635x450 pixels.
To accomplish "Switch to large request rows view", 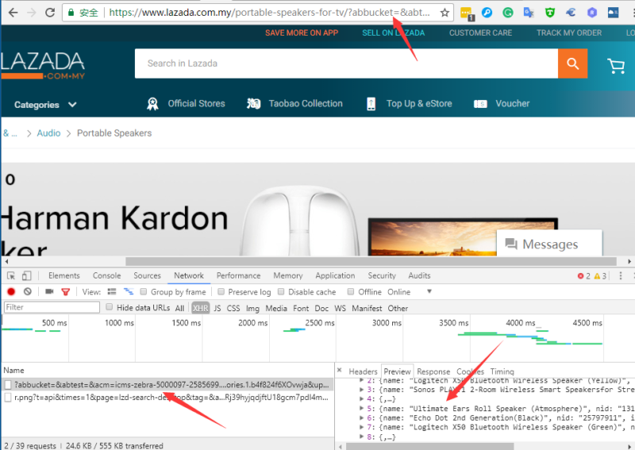I will click(x=112, y=291).
